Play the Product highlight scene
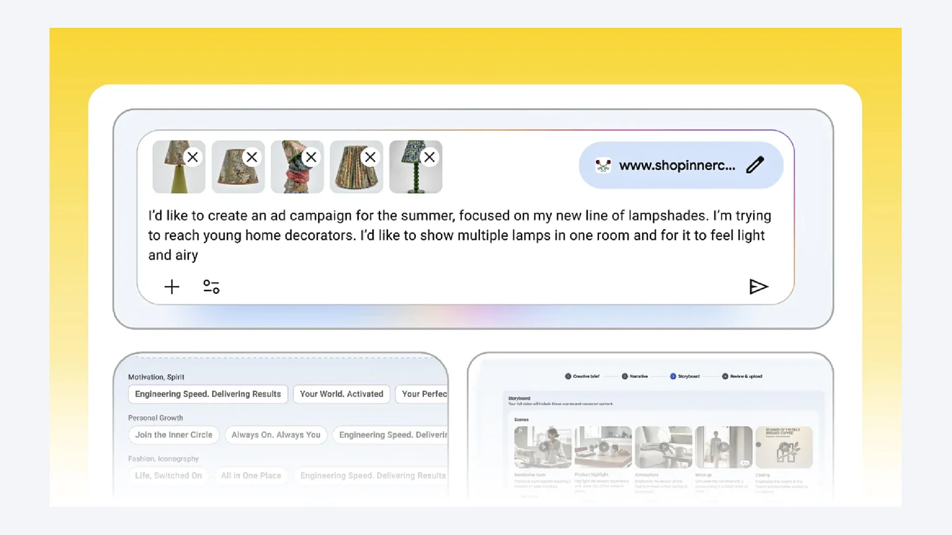The image size is (952, 535). (x=603, y=447)
